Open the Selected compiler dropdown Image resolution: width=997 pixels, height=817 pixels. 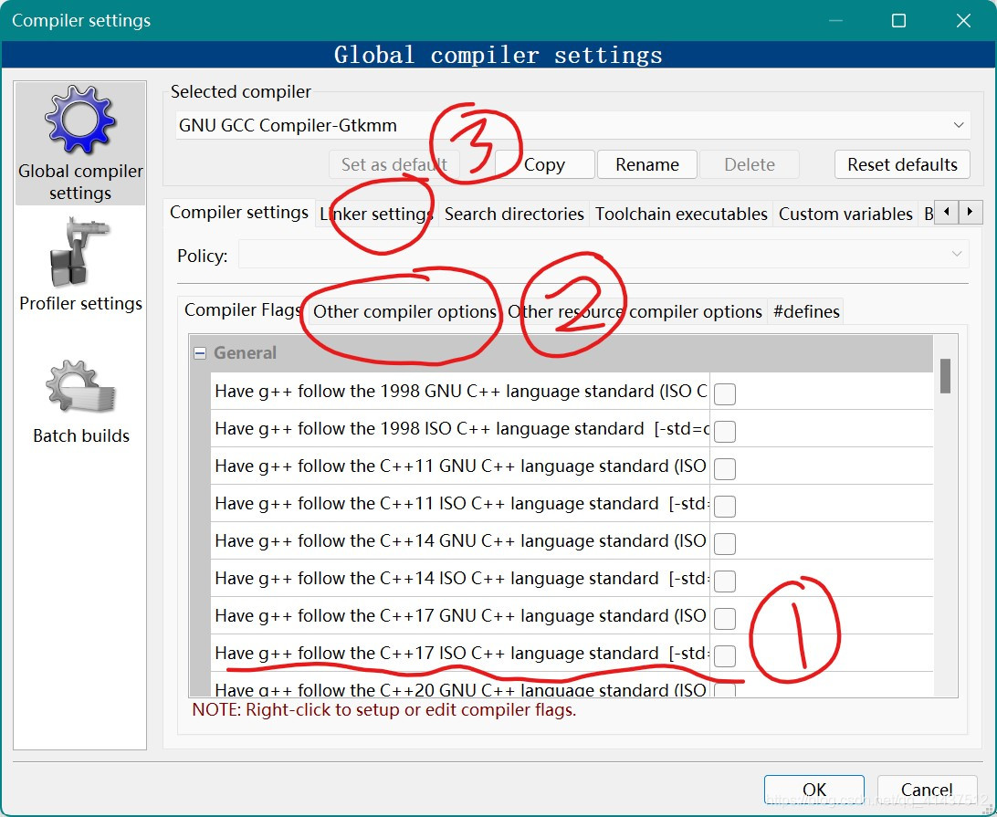pos(959,125)
